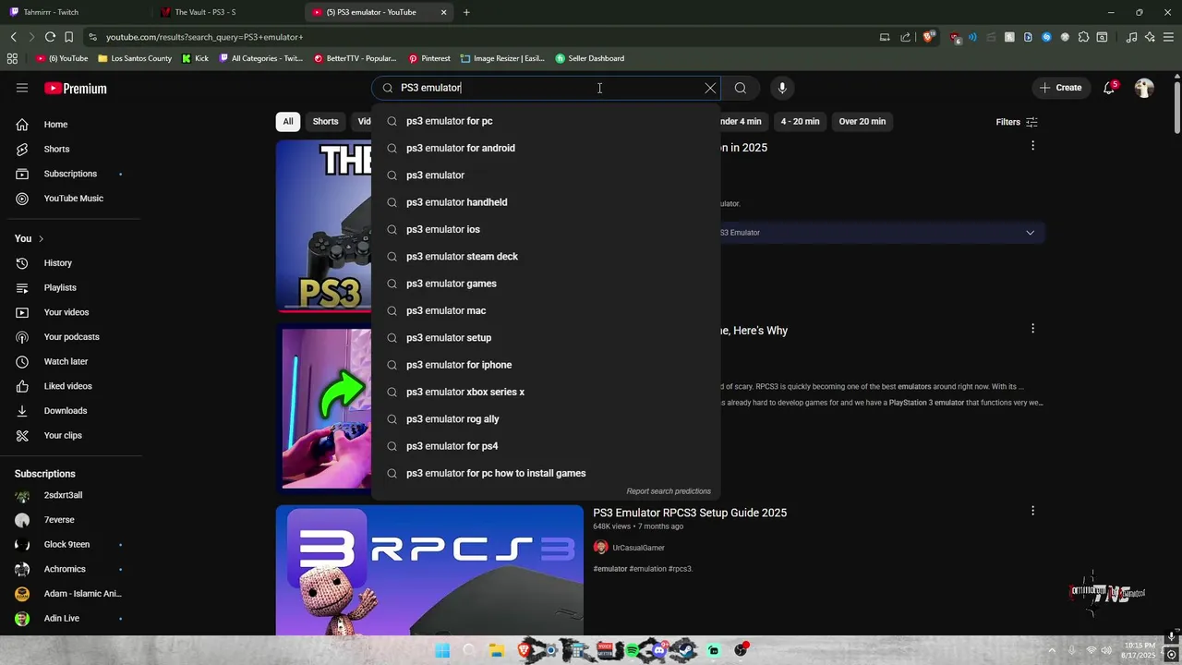1182x665 pixels.
Task: Open options menu for second video result
Action: click(x=1032, y=329)
